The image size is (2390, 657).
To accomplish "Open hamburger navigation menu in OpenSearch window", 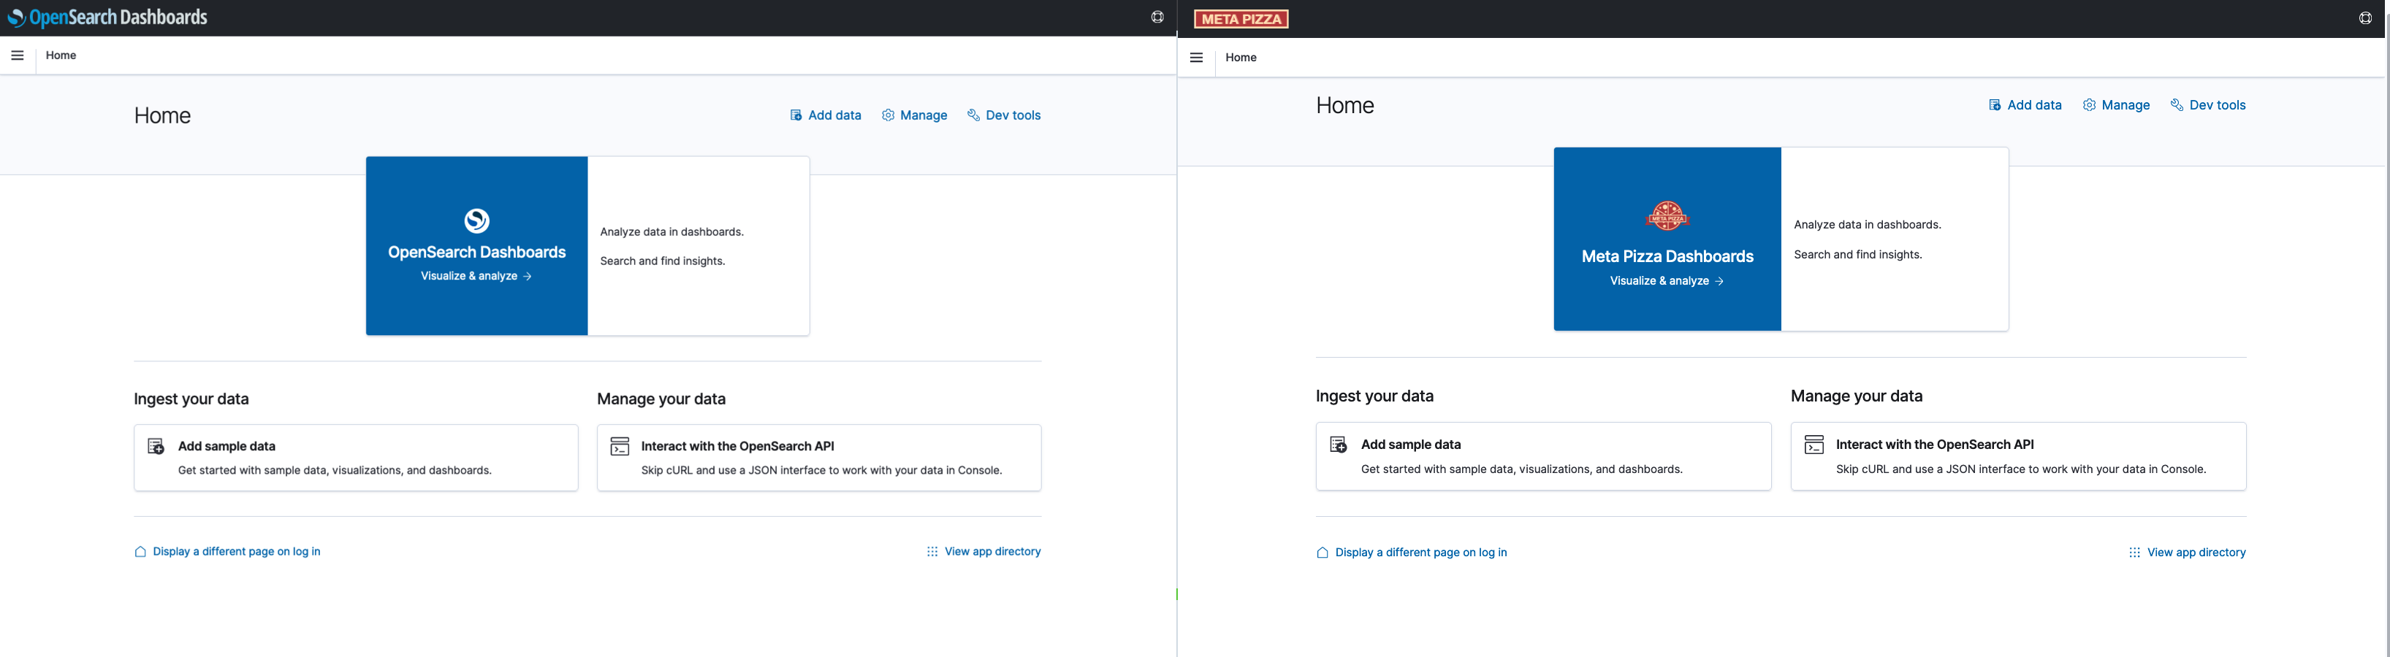I will [17, 55].
